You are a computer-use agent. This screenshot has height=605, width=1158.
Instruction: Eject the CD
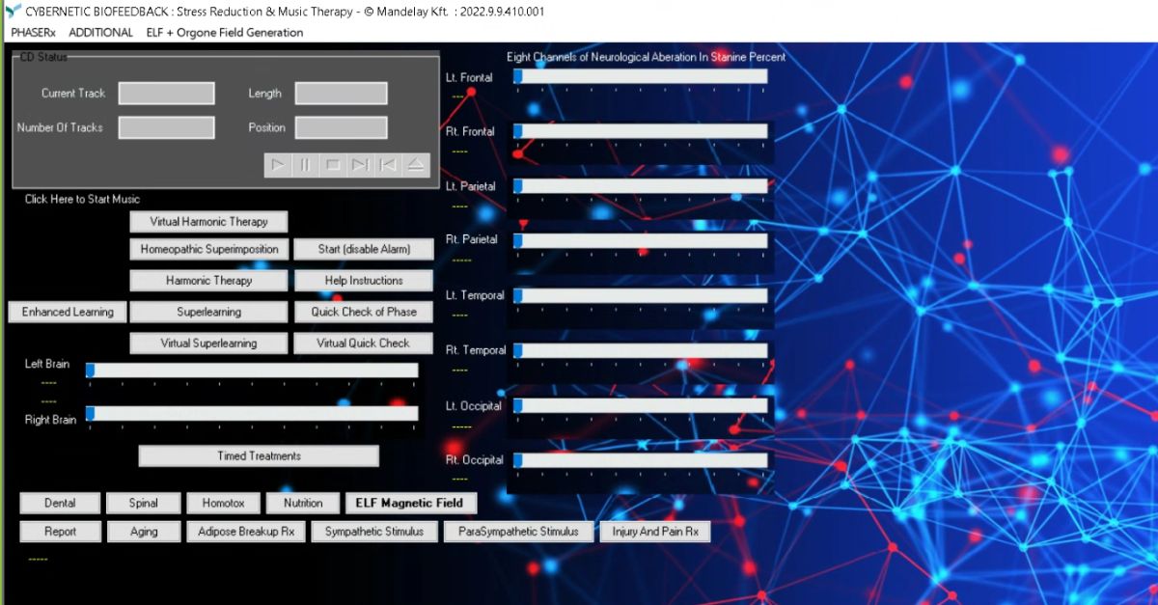415,165
